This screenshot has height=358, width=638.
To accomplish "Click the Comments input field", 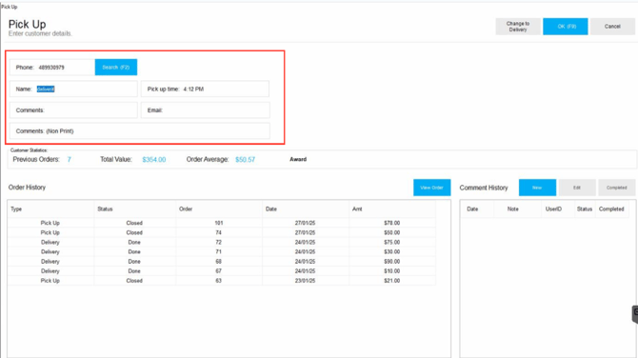I will (73, 110).
